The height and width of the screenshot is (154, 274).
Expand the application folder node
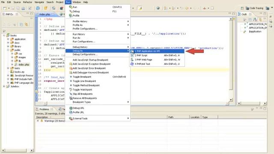pyautogui.click(x=8, y=39)
